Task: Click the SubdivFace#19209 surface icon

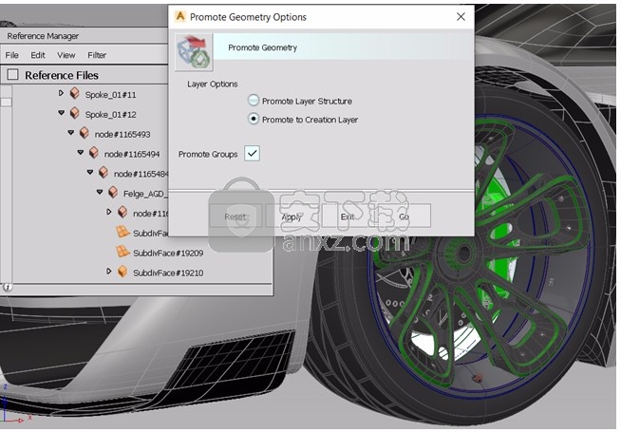Action: click(122, 252)
